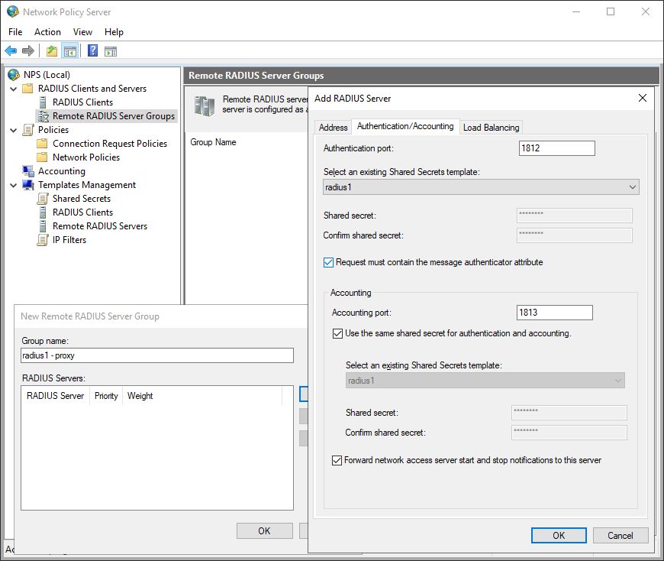Click the Priority column header
This screenshot has height=561, width=664.
point(106,396)
